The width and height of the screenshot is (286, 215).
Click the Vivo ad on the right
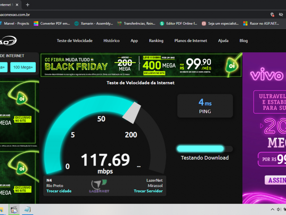click(264, 128)
